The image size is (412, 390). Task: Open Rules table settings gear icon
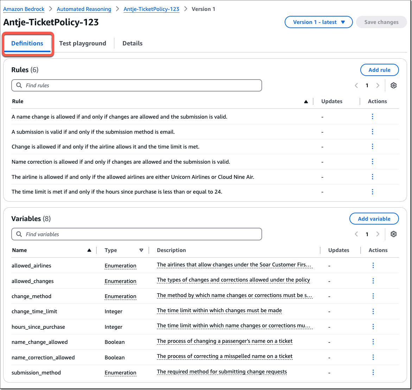point(393,86)
